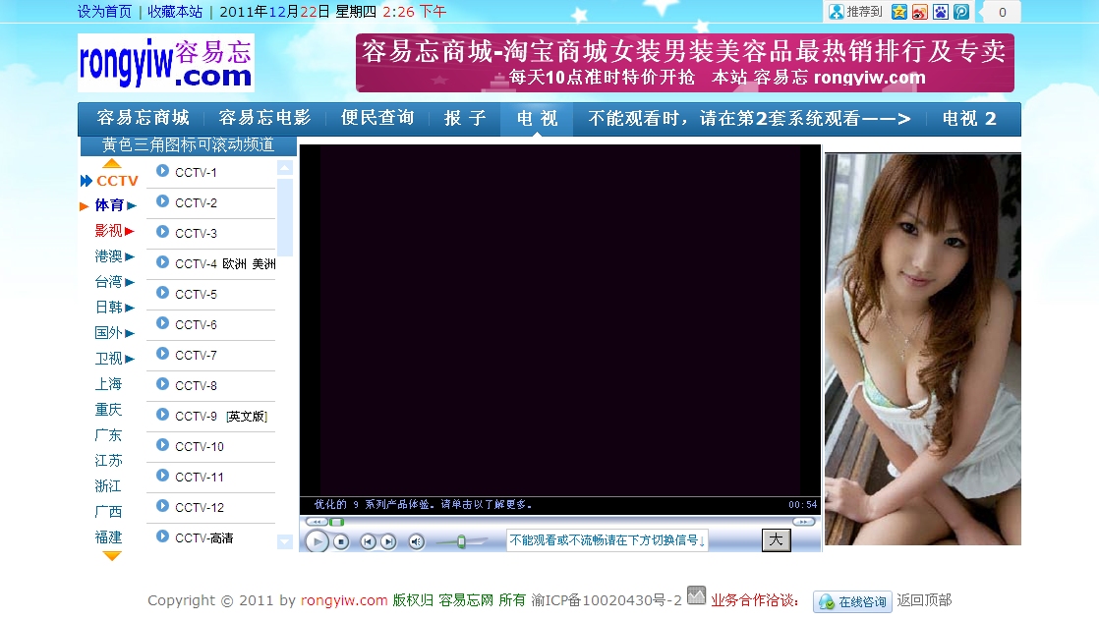Play CCTV-2 via its play icon

pos(162,201)
